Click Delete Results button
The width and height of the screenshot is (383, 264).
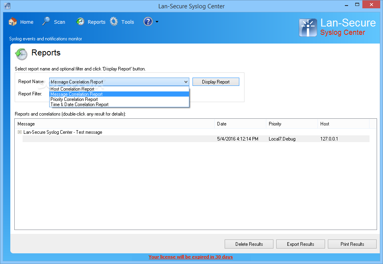pos(249,244)
